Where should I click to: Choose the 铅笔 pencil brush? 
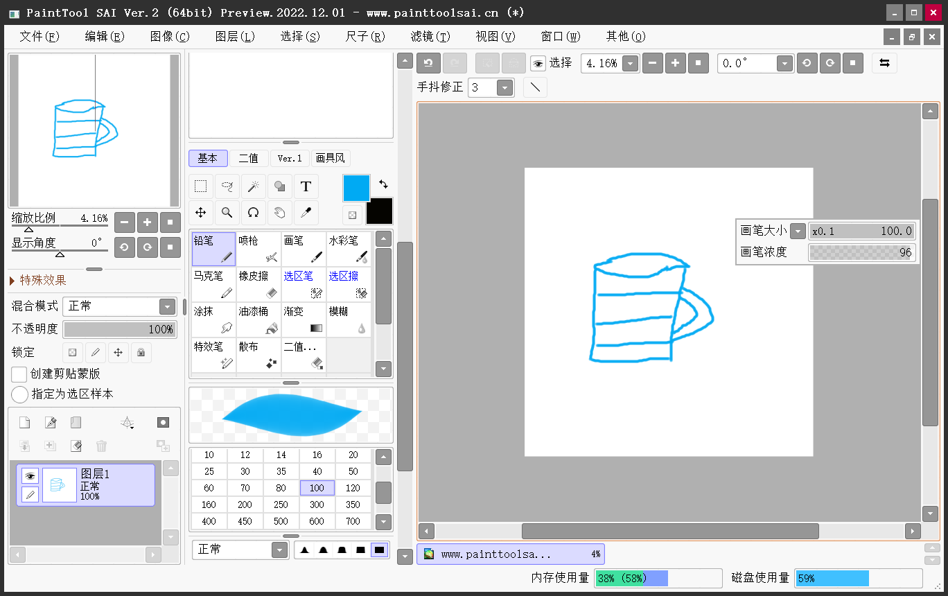click(213, 249)
